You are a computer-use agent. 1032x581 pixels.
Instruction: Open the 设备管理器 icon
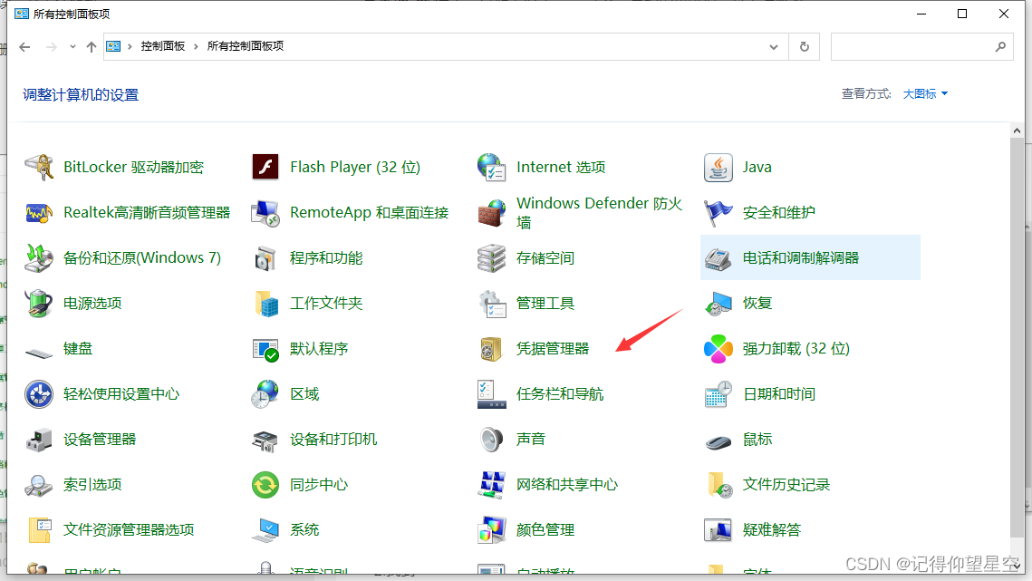tap(39, 440)
